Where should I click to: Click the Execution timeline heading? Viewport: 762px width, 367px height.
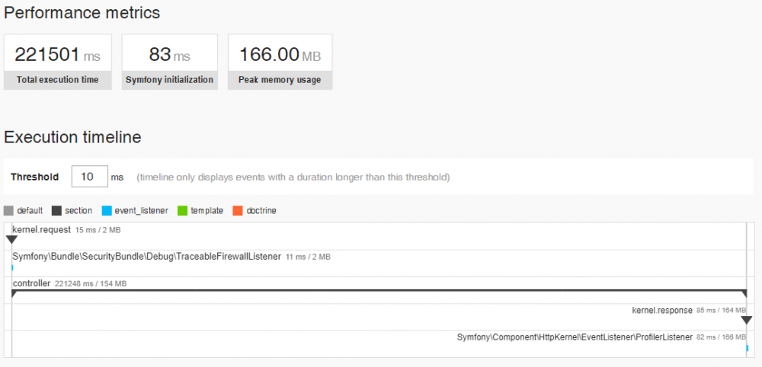click(x=72, y=137)
